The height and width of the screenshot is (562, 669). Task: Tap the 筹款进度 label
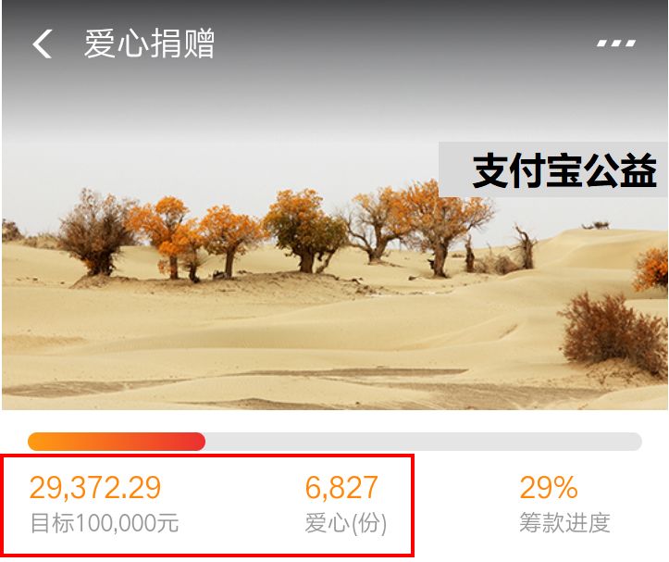click(x=564, y=523)
